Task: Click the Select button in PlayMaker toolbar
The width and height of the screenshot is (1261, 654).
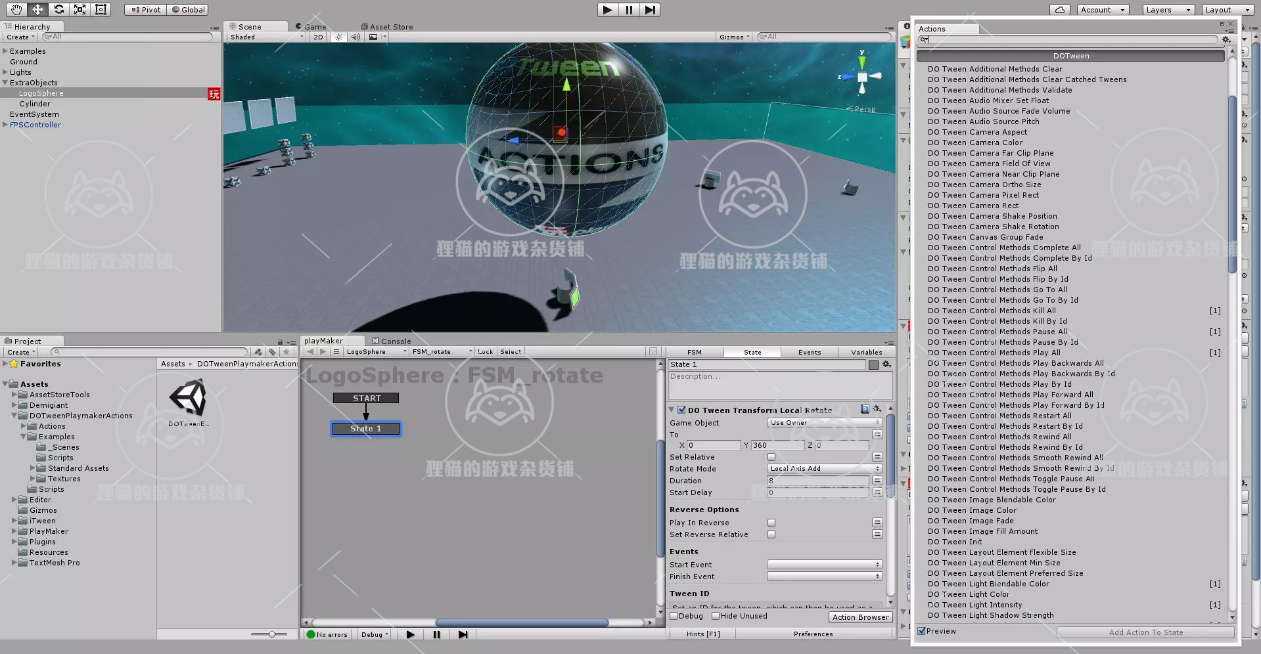Action: (x=511, y=352)
